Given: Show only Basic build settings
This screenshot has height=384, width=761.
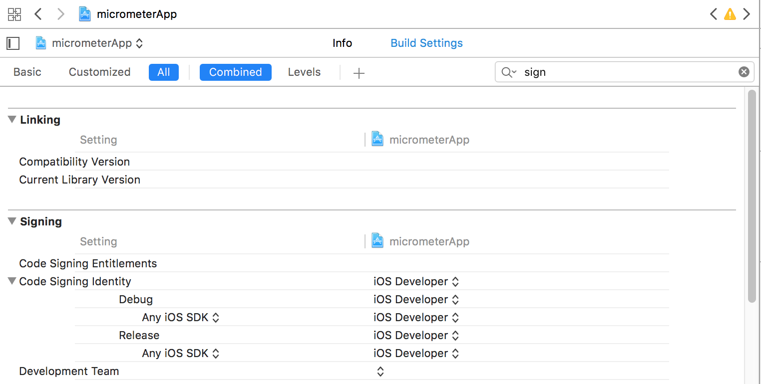Looking at the screenshot, I should [27, 72].
